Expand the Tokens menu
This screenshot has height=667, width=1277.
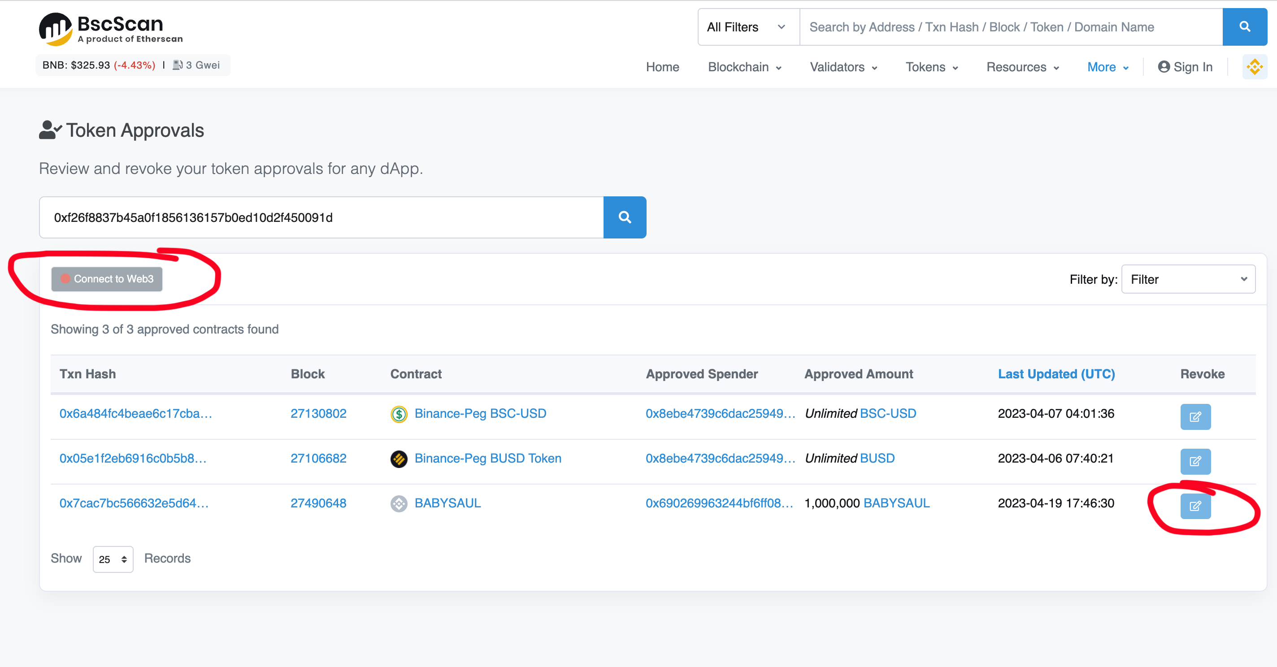tap(931, 67)
